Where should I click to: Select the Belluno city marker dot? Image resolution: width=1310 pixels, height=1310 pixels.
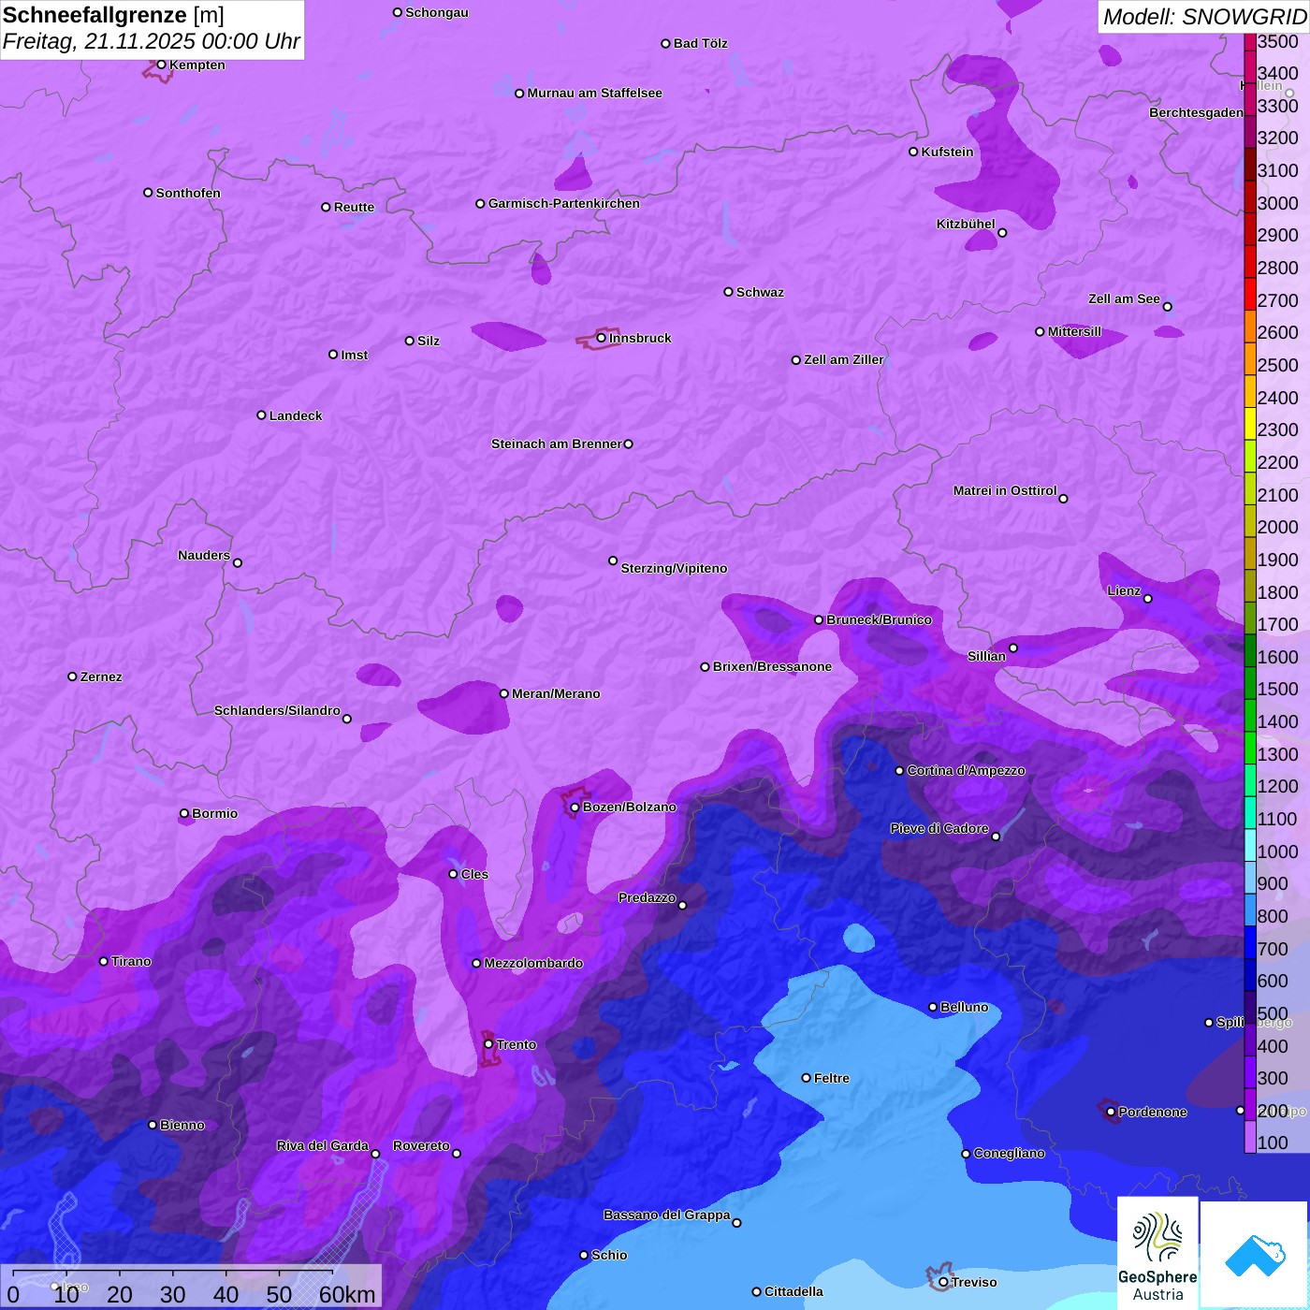tap(933, 1007)
